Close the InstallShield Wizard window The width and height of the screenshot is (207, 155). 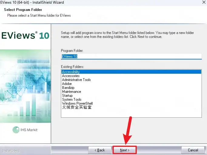[204, 2]
